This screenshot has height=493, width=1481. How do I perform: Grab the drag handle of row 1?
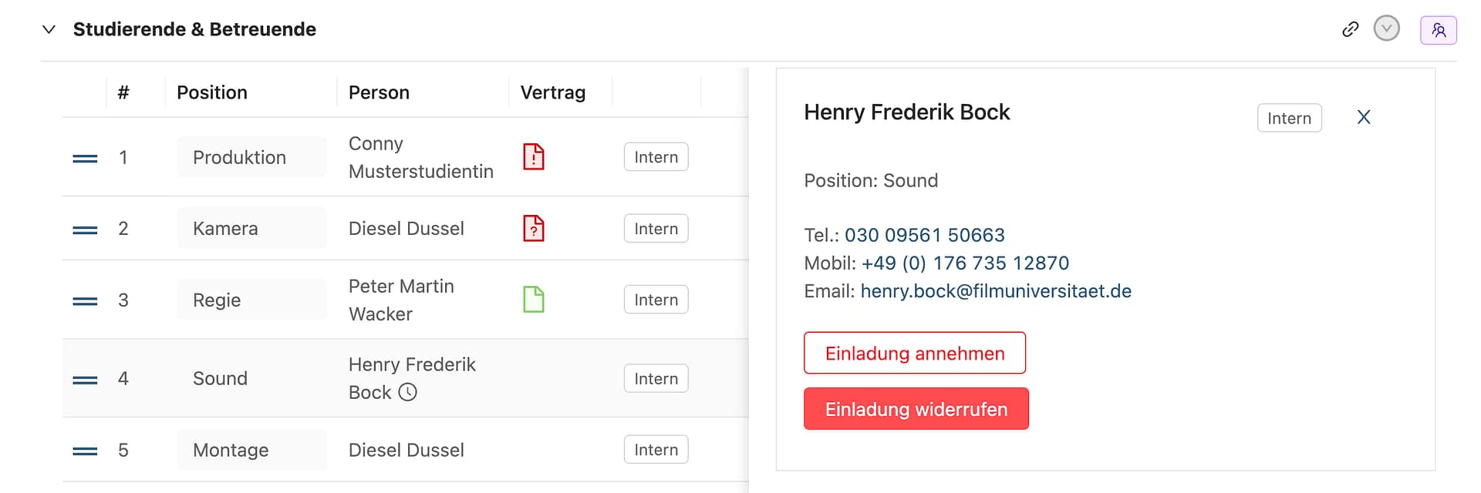pos(85,159)
